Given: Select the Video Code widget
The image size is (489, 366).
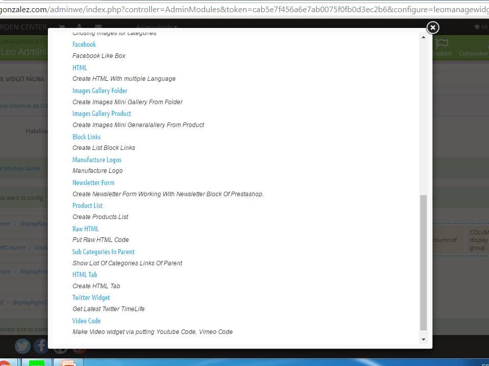Looking at the screenshot, I should (87, 321).
